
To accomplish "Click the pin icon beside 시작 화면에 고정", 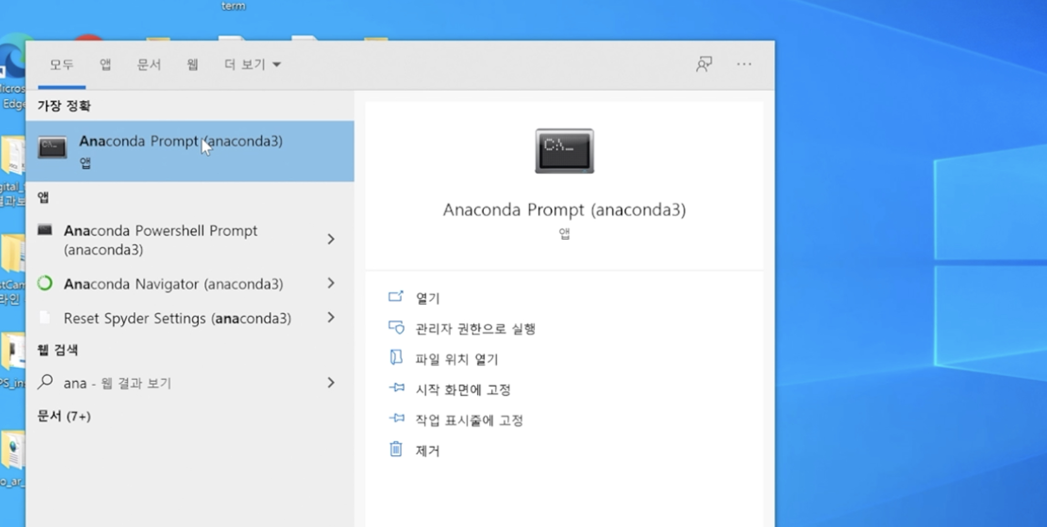I will tap(397, 388).
